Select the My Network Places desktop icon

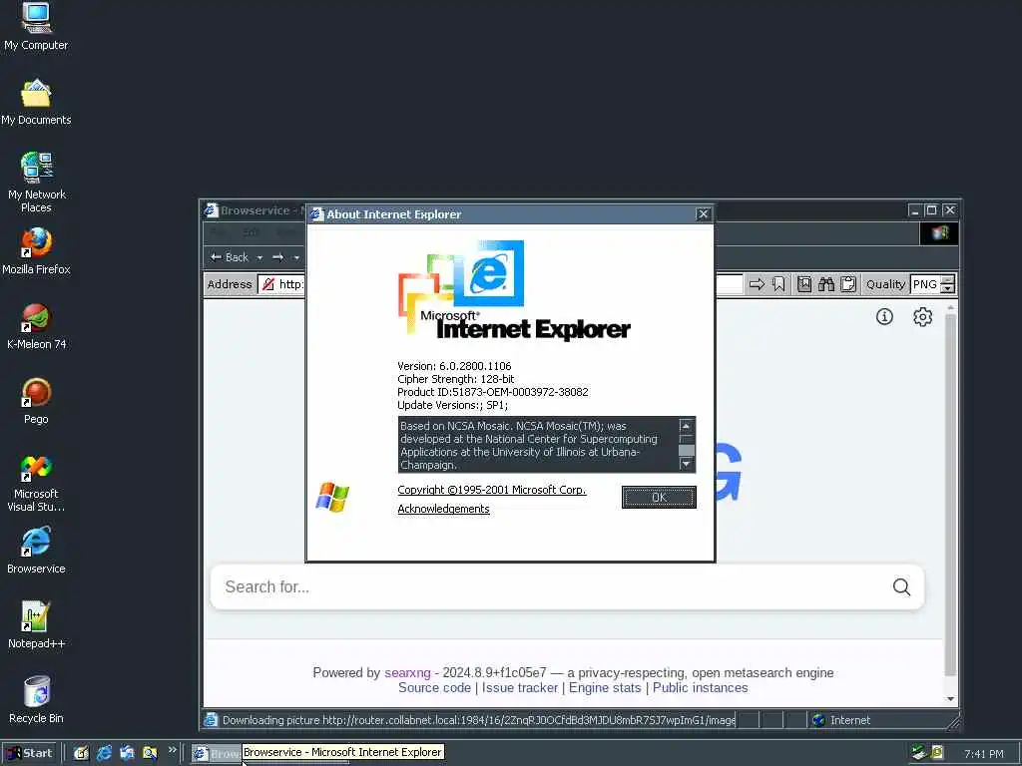point(36,183)
